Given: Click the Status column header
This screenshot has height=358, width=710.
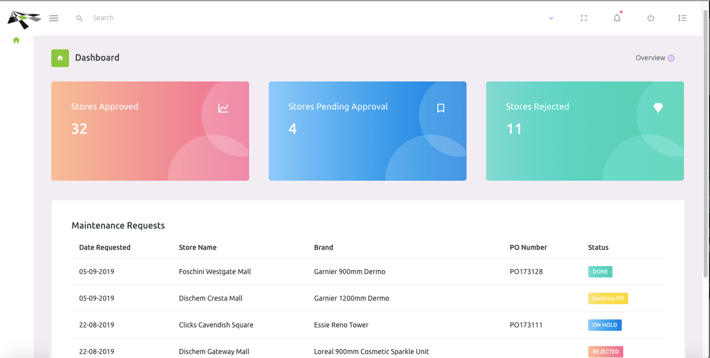Looking at the screenshot, I should tap(598, 247).
